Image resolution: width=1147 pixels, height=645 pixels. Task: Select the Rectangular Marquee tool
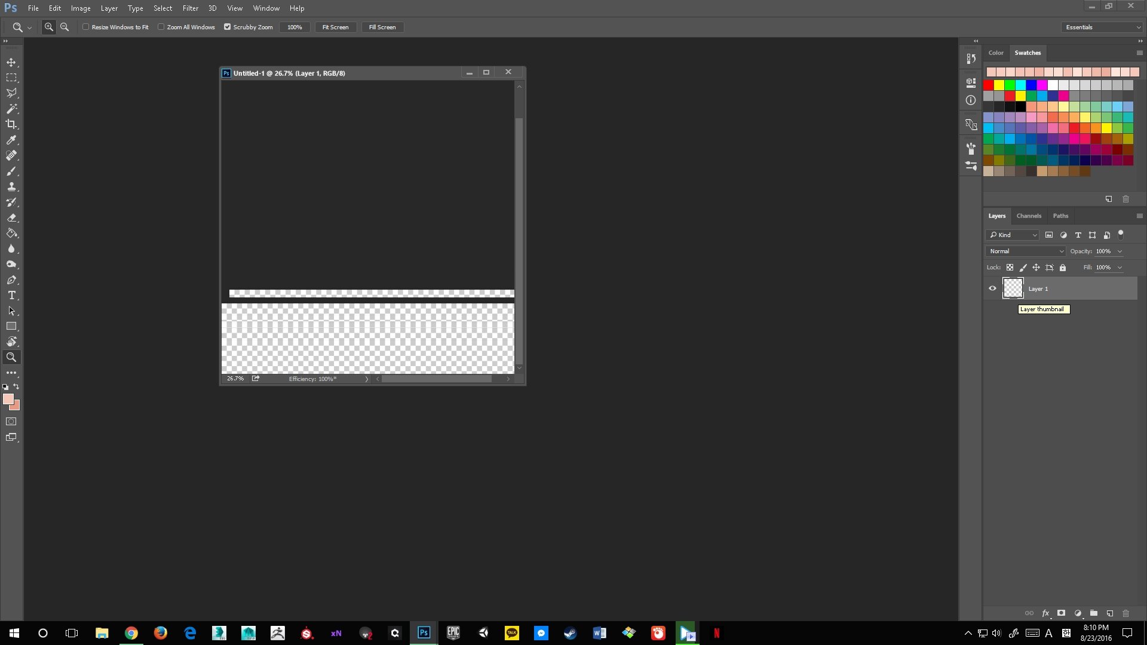[x=11, y=78]
